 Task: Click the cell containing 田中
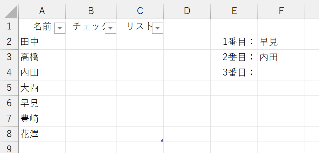42,42
